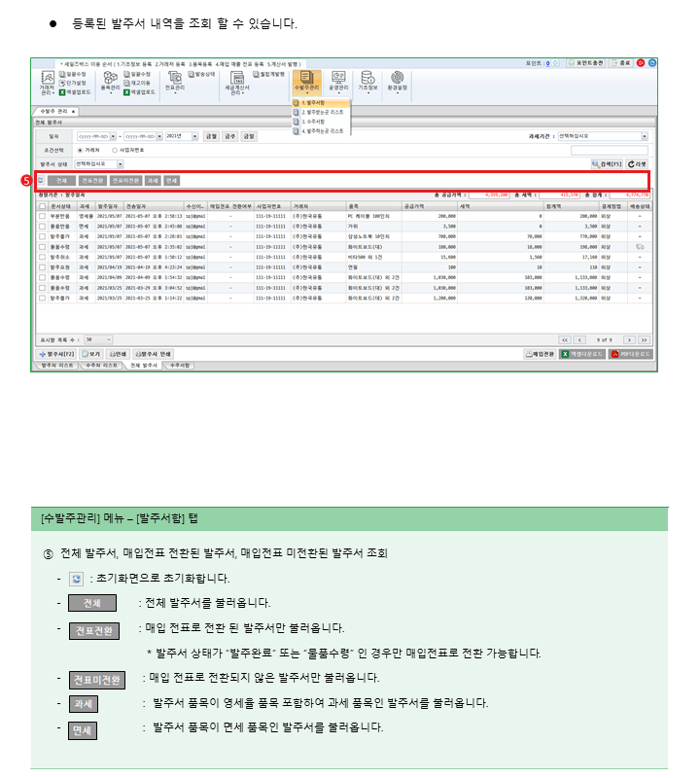Viewport: 700px width, 778px height.
Task: Check the 발주요청 연필 row checkbox
Action: click(42, 267)
